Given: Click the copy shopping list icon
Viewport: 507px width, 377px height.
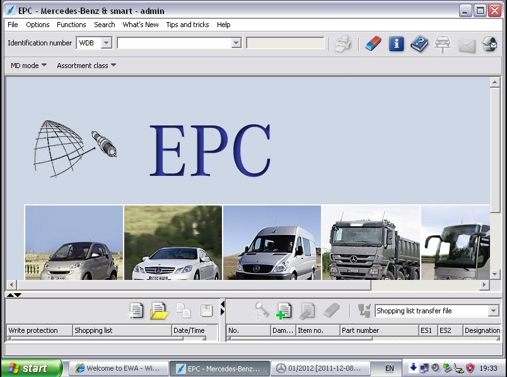Looking at the screenshot, I should coord(183,310).
